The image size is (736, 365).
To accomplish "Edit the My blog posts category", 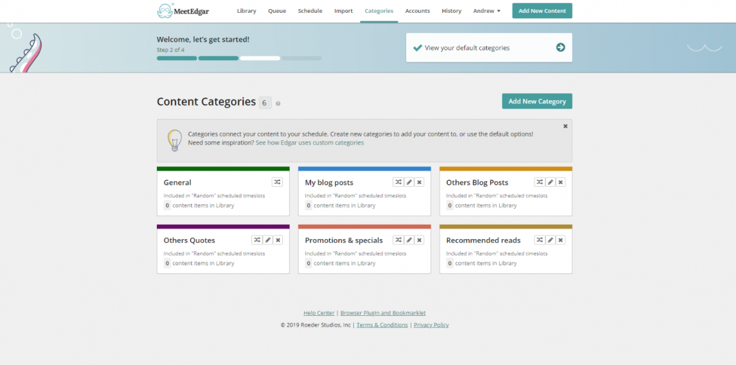I will tap(409, 182).
